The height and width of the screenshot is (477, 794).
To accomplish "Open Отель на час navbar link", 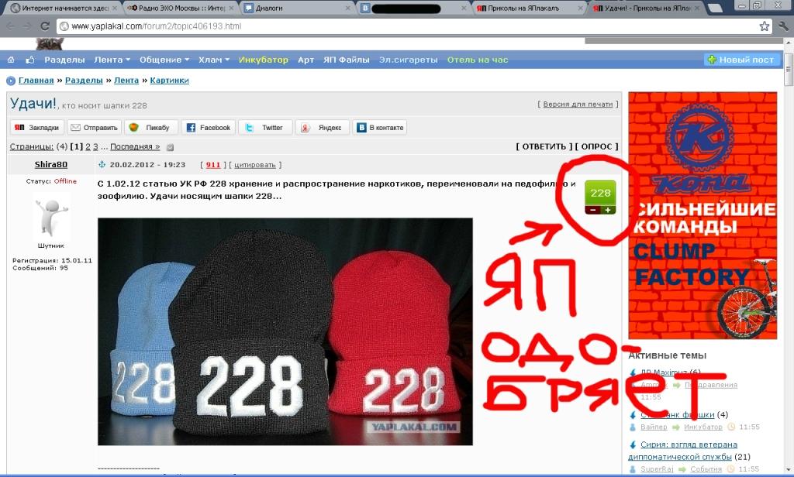I will [x=478, y=60].
